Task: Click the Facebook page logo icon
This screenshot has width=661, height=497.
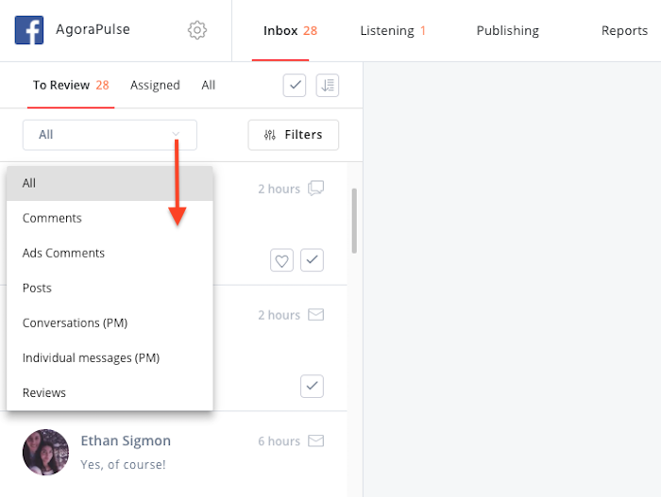Action: [x=29, y=30]
